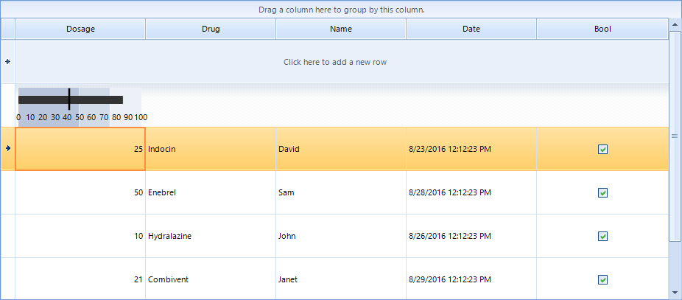Toggle the Bool checkbox for Hydralazine
The height and width of the screenshot is (300, 682).
(x=602, y=237)
